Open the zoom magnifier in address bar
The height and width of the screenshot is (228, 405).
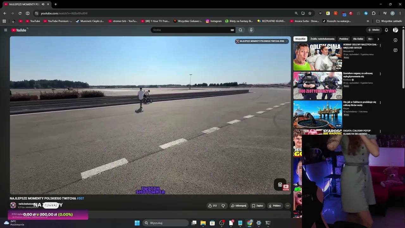point(296,13)
